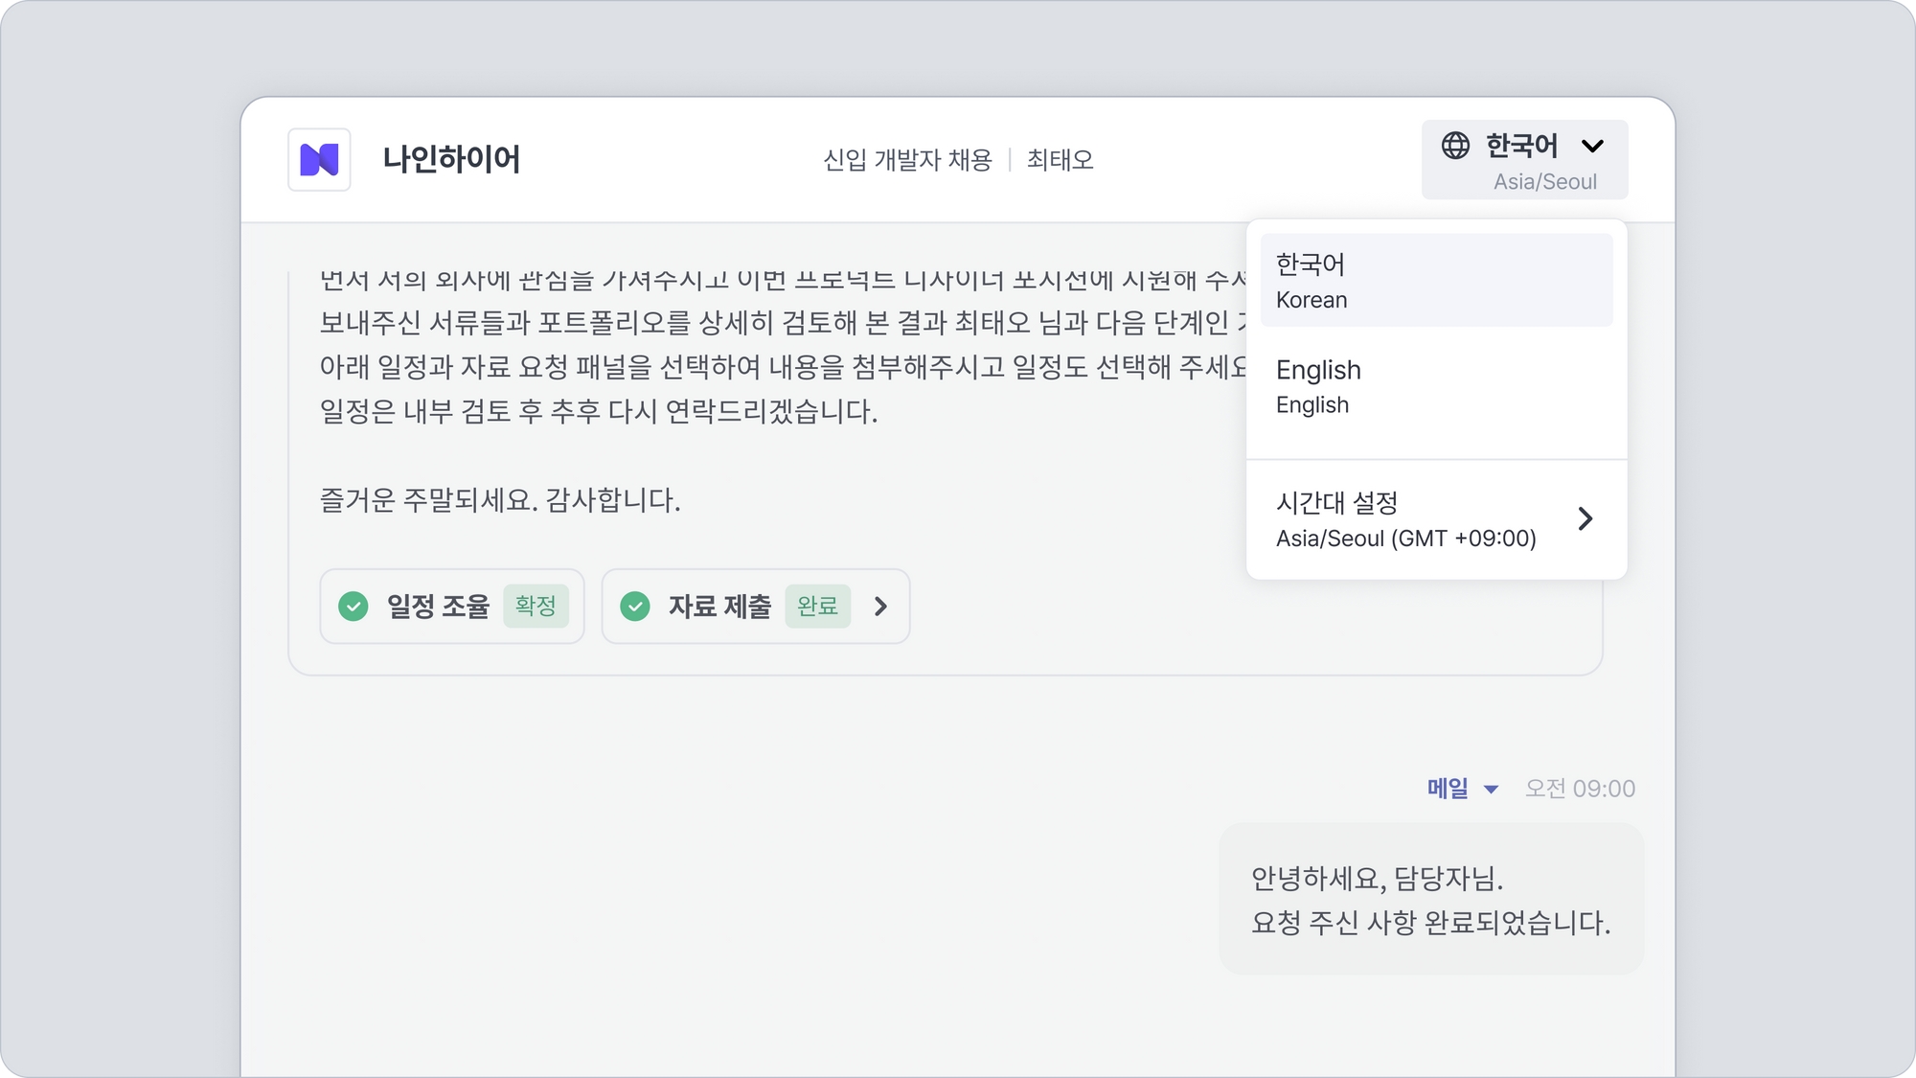Click the globe icon in language selector

[x=1455, y=146]
